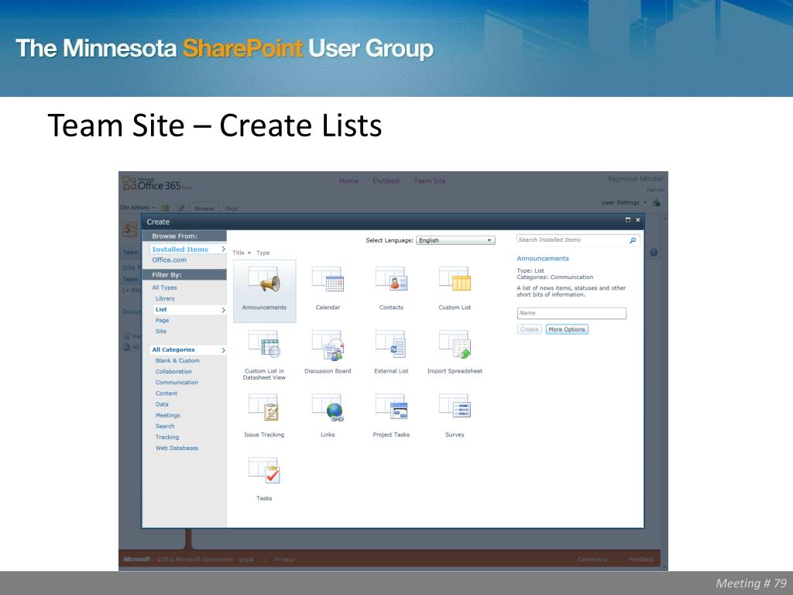Filter by Search category

pyautogui.click(x=165, y=426)
